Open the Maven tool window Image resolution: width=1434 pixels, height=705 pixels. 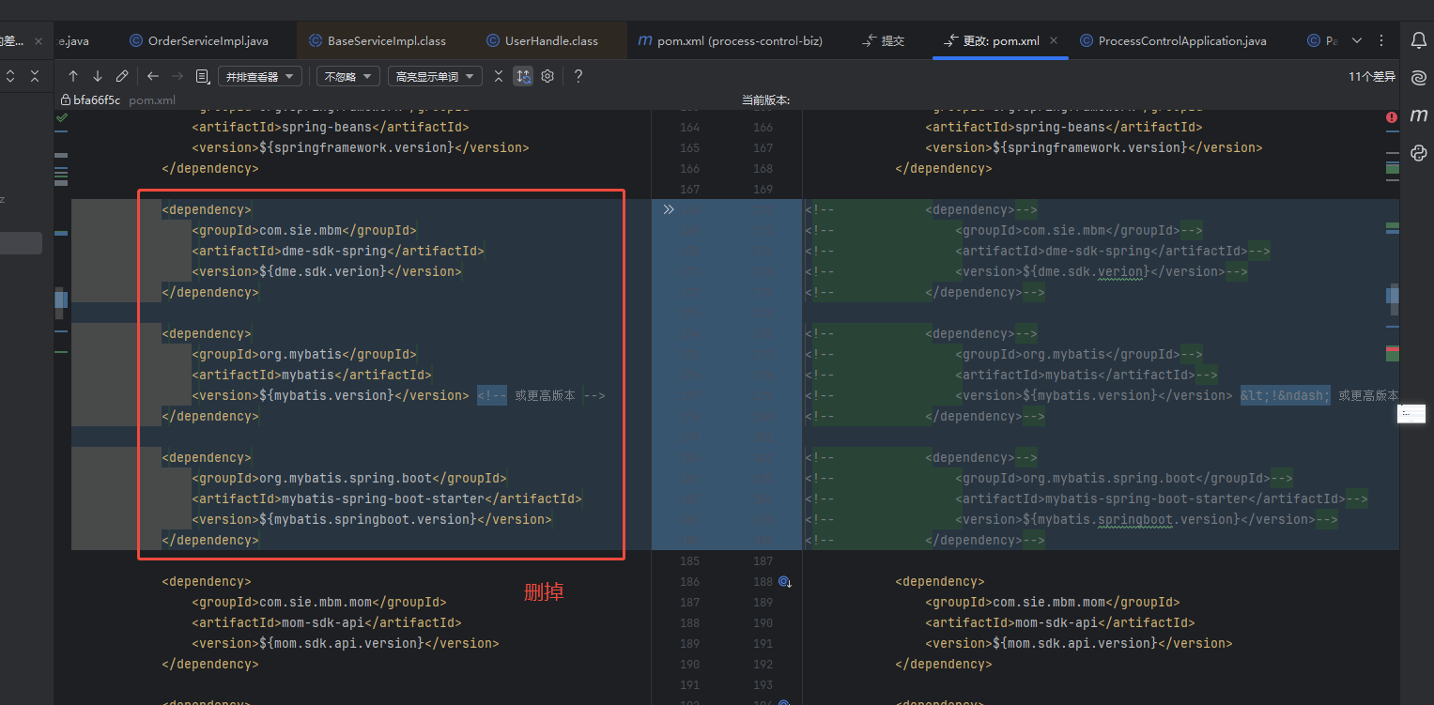pyautogui.click(x=1418, y=115)
